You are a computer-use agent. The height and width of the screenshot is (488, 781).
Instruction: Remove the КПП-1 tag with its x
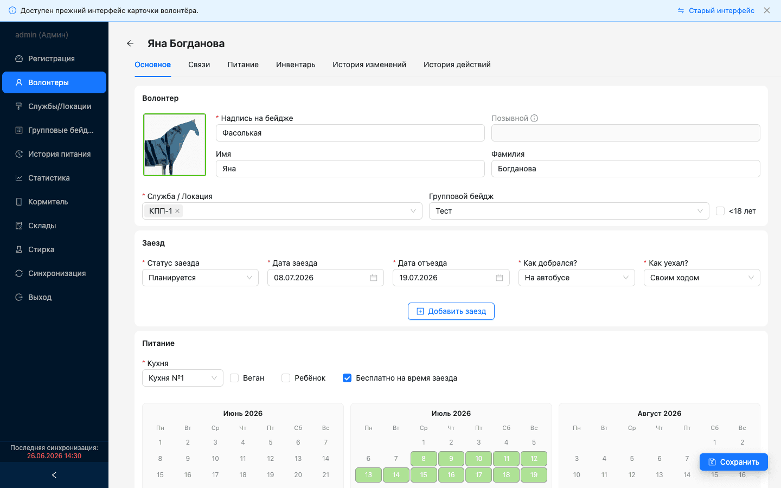pyautogui.click(x=177, y=211)
